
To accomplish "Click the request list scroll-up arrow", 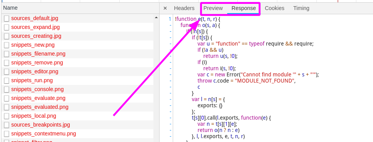I will (156, 17).
